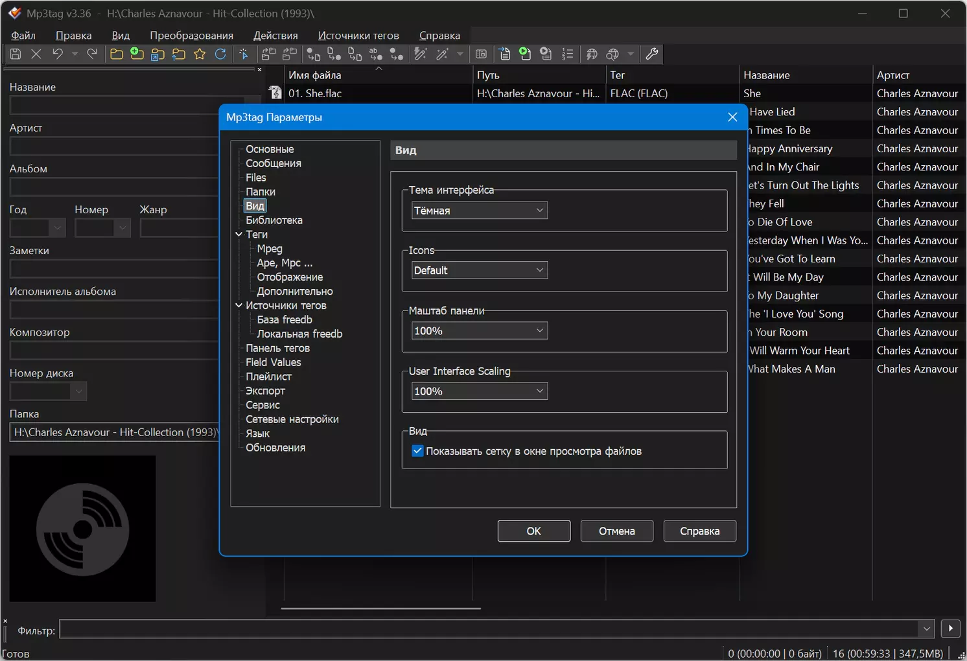Click the 01. She.flac file name
The image size is (967, 661).
pyautogui.click(x=315, y=93)
